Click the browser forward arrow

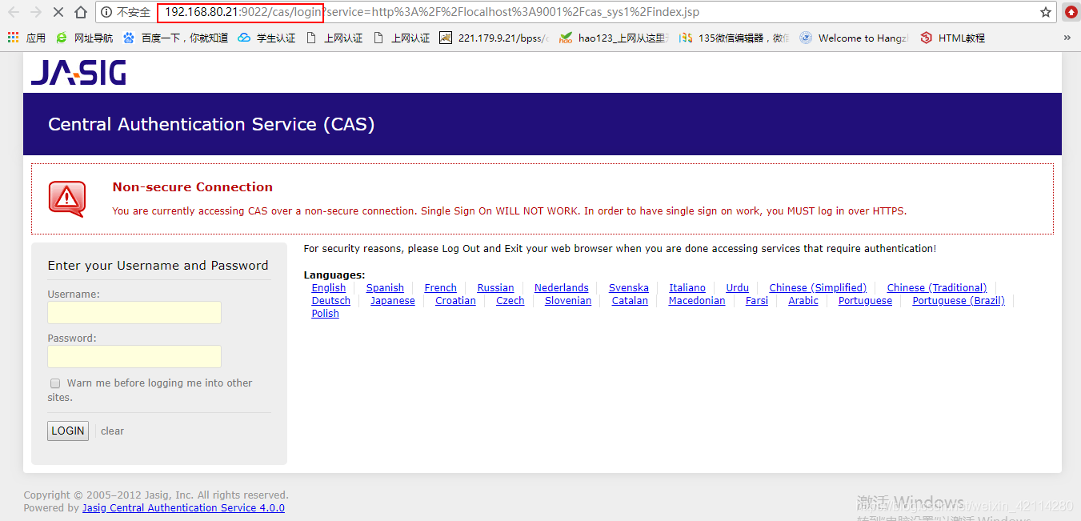point(35,12)
